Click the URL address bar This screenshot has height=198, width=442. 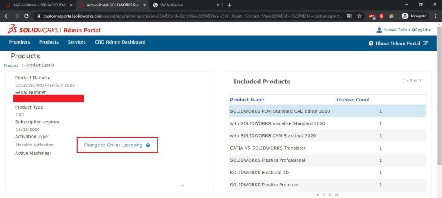pos(193,16)
